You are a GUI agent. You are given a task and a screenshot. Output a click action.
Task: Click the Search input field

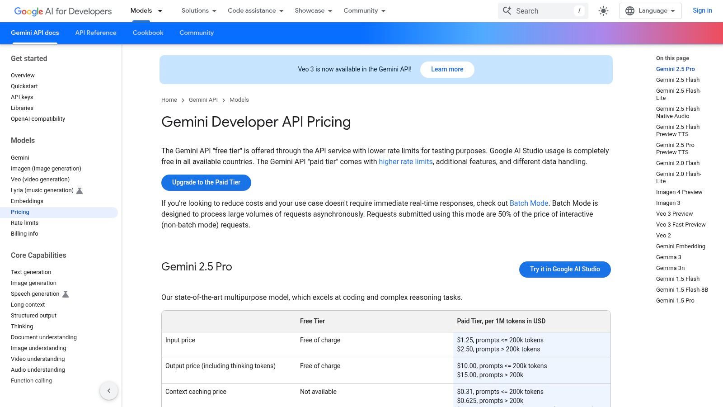coord(543,11)
